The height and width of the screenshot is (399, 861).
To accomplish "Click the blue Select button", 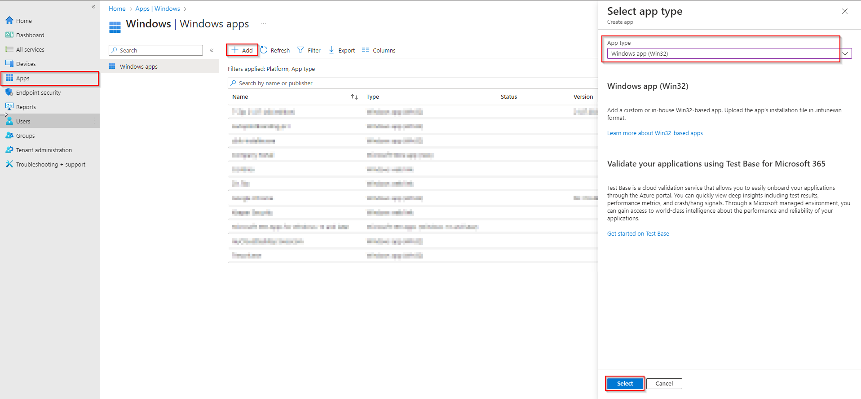I will 625,384.
